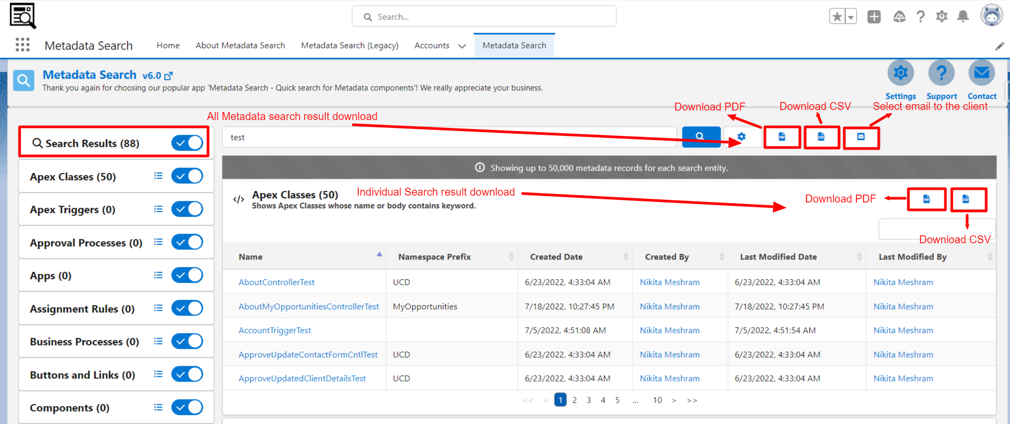Sort by Namespace Prefix column
Screen dimensions: 1010x424
[452, 257]
